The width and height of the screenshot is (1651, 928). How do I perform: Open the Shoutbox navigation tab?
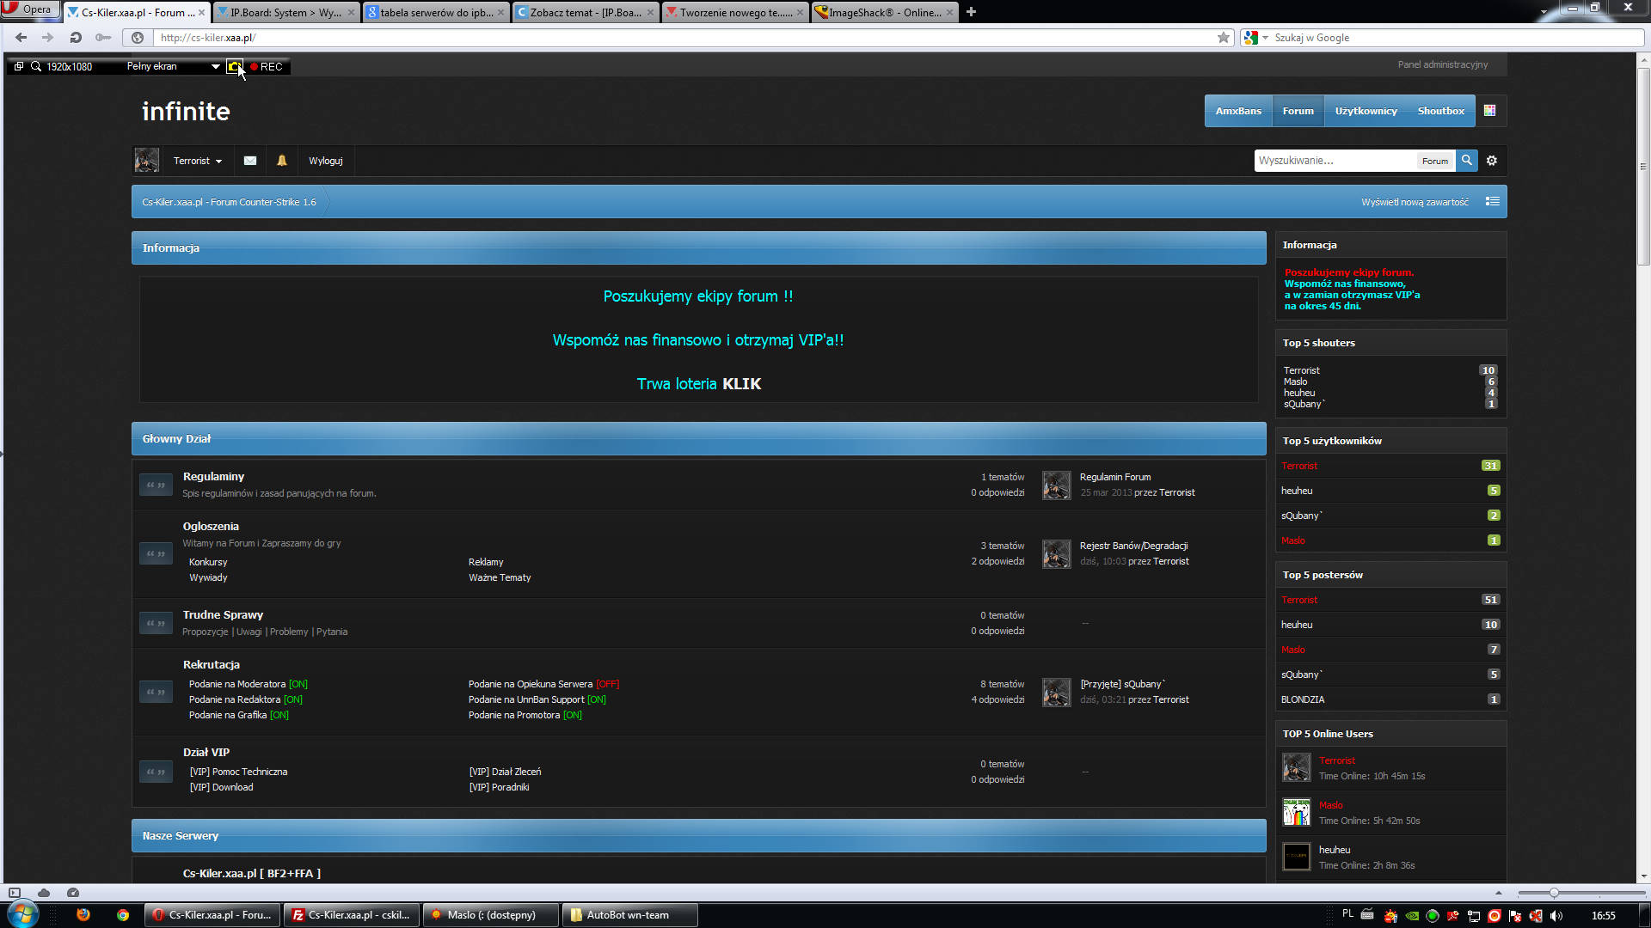click(x=1440, y=111)
